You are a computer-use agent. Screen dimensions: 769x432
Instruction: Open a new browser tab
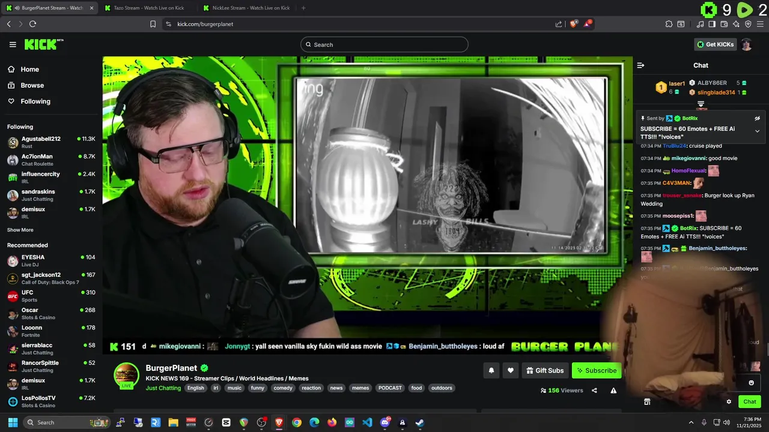click(x=303, y=8)
